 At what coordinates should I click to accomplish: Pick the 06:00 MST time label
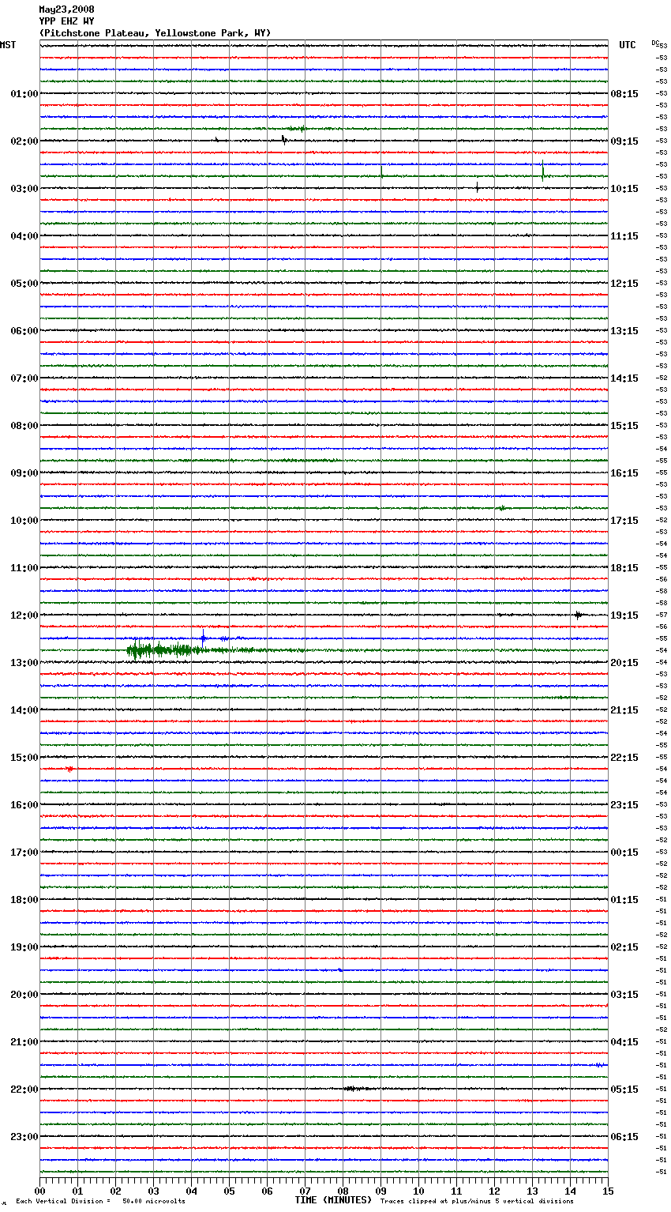(24, 331)
